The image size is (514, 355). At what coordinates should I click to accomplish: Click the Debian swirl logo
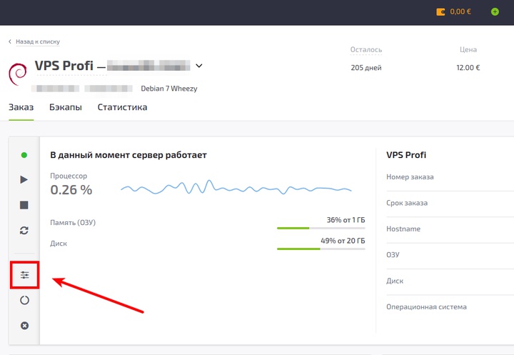[18, 74]
